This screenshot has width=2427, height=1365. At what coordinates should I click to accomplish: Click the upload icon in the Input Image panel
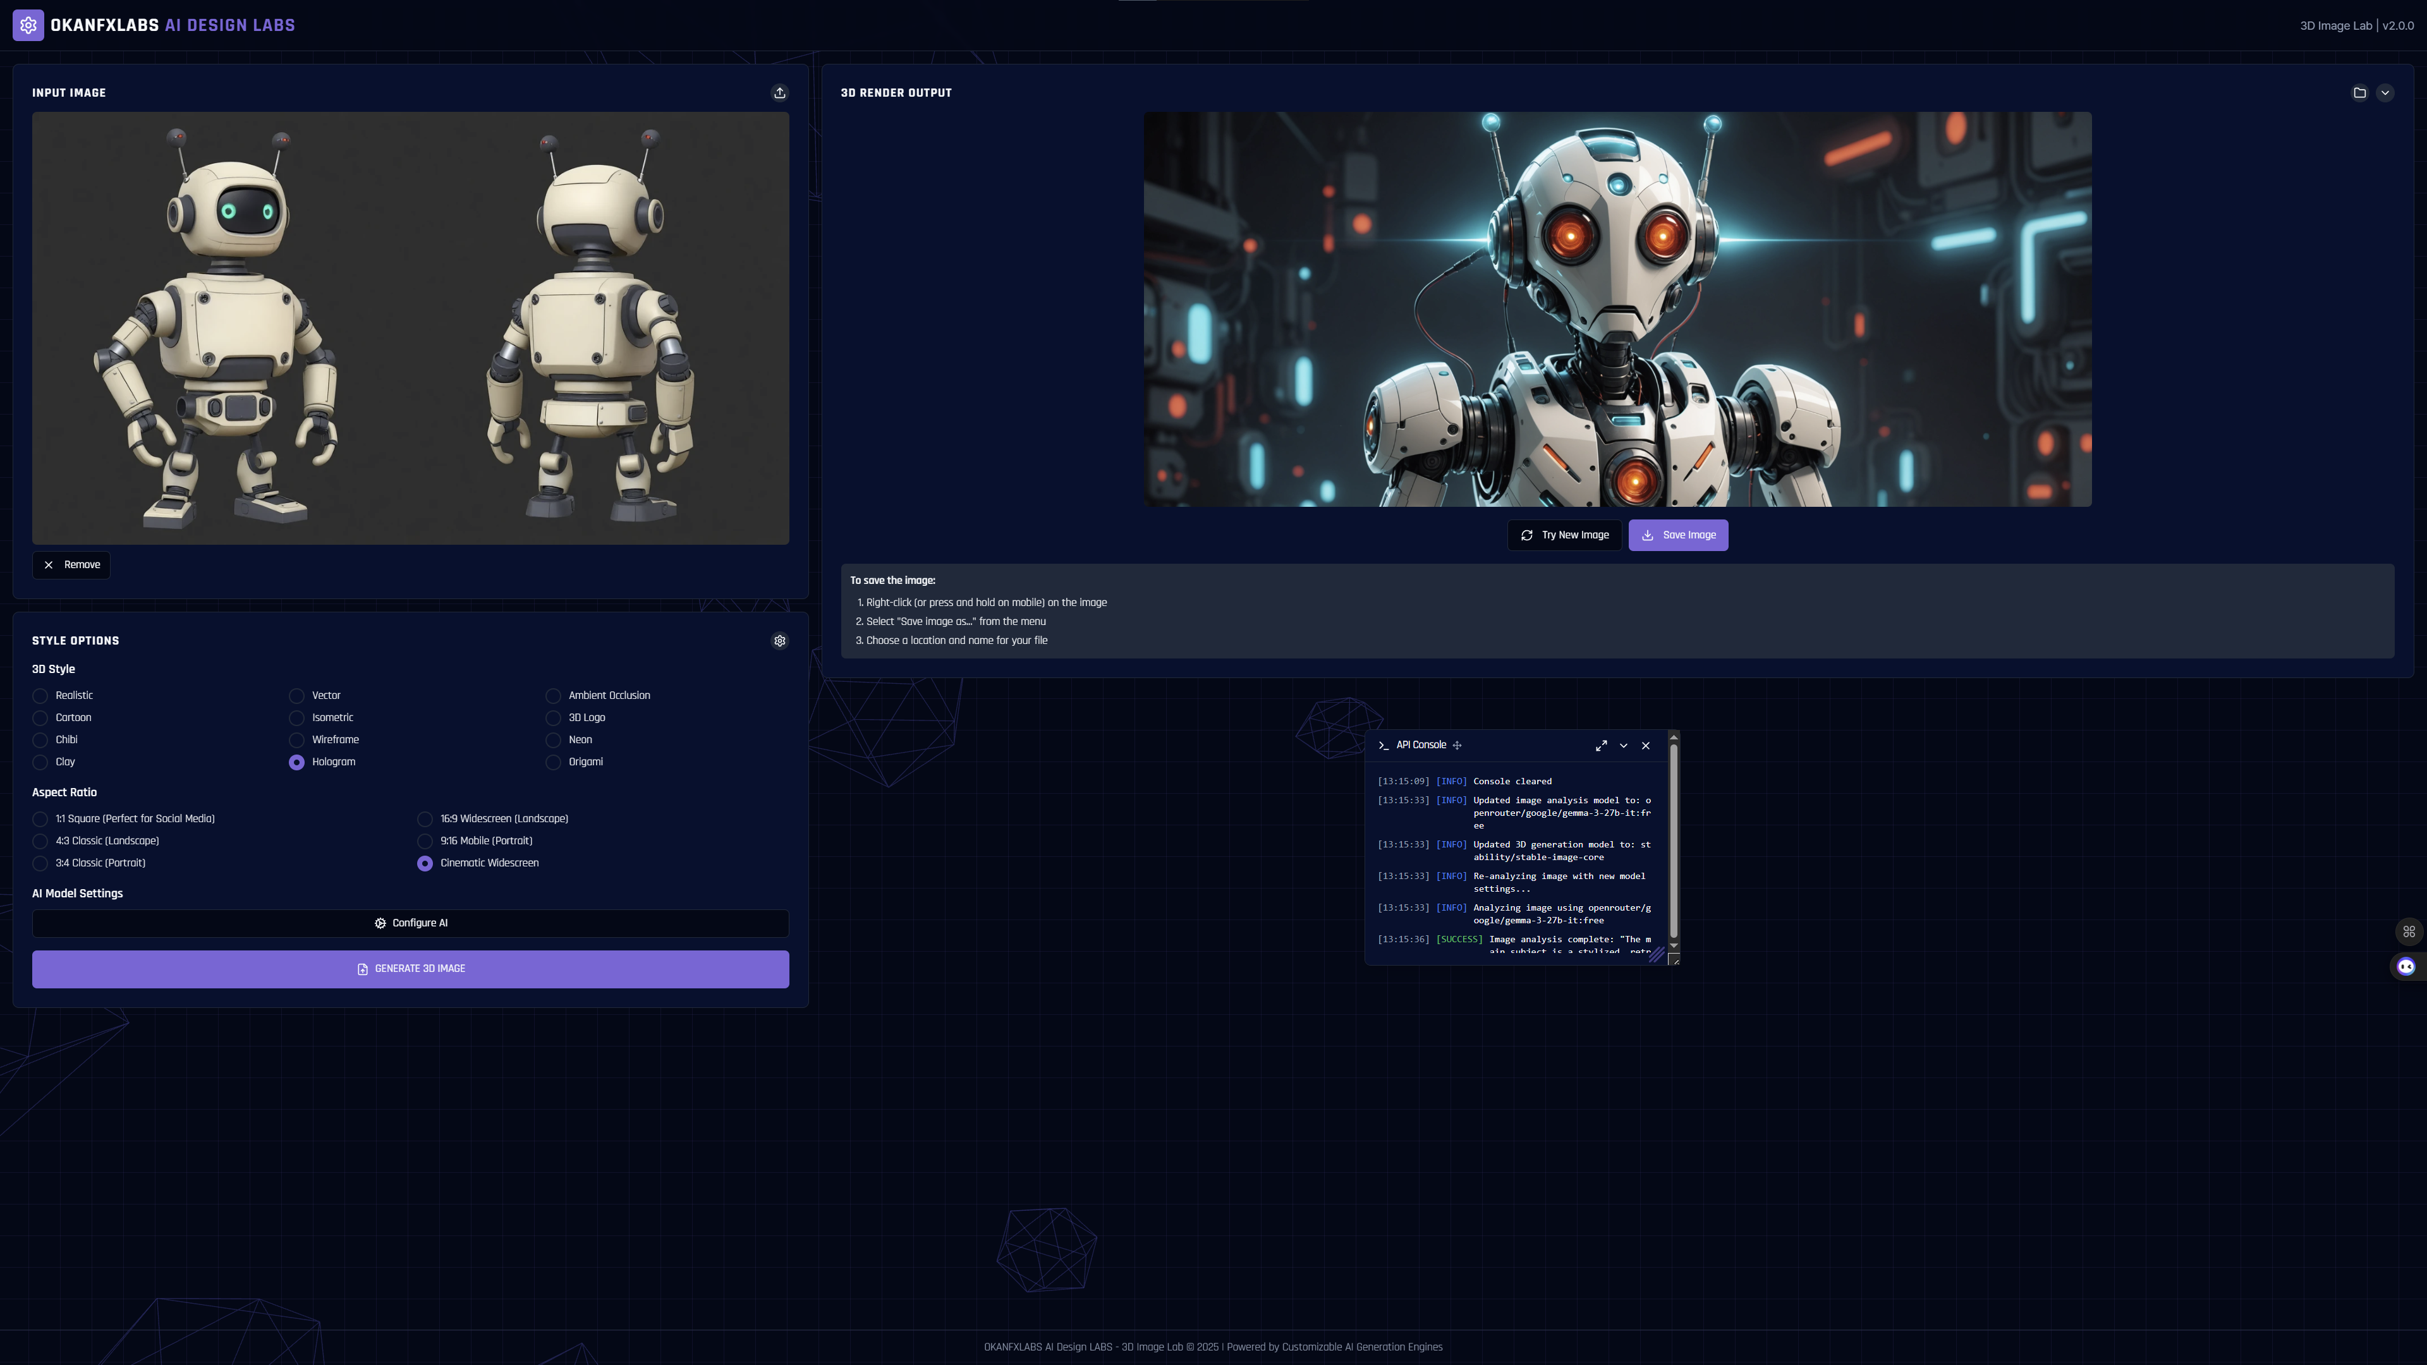[x=779, y=92]
